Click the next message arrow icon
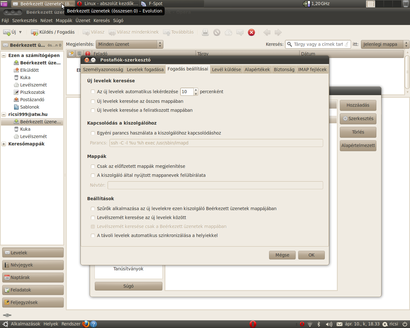410x328 pixels. [x=278, y=32]
